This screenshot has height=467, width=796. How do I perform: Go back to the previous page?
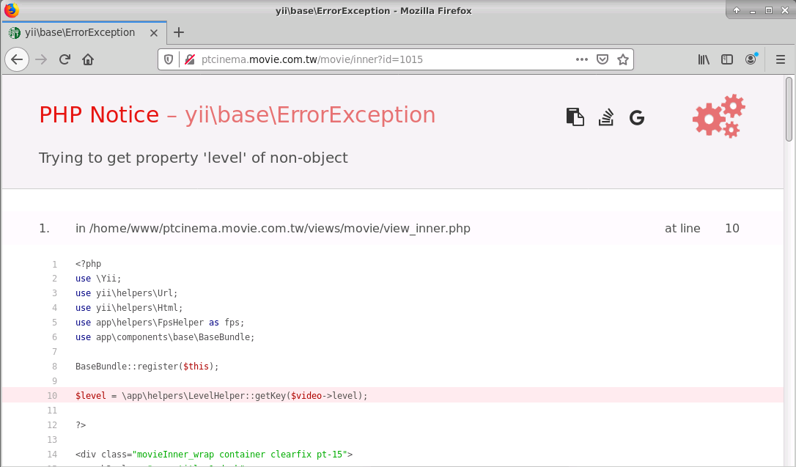17,59
